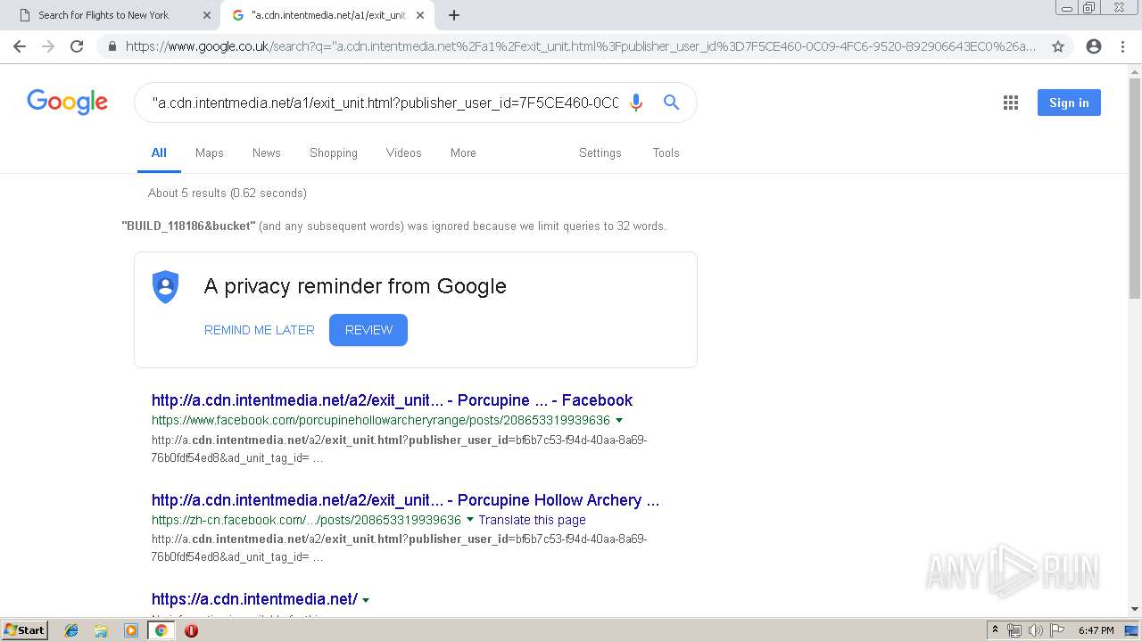Screen dimensions: 1142x642
Task: Click the magnifying glass search button
Action: tap(672, 103)
